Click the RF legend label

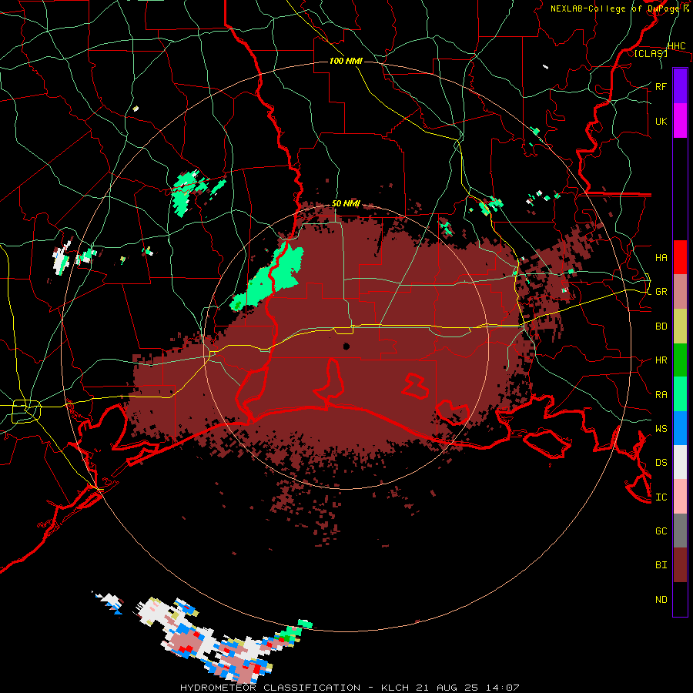click(661, 86)
